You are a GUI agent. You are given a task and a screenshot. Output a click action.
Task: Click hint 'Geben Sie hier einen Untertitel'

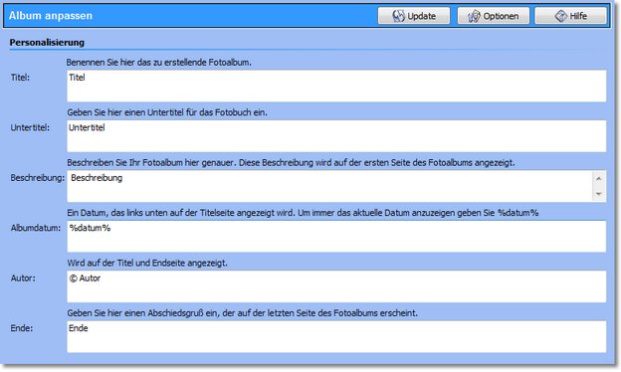167,112
